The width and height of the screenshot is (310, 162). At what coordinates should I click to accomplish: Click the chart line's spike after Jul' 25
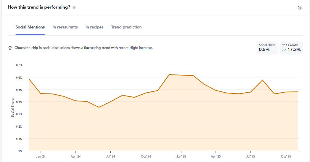click(x=262, y=80)
